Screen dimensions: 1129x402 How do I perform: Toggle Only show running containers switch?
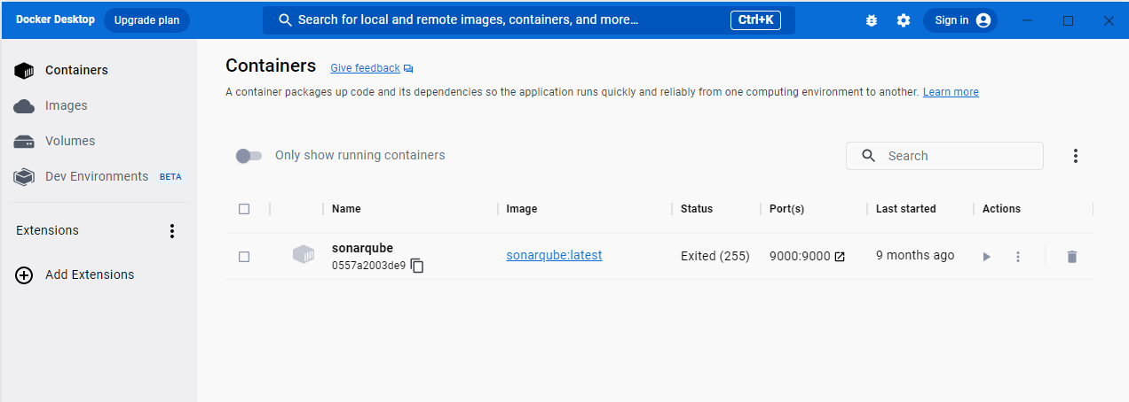coord(249,156)
